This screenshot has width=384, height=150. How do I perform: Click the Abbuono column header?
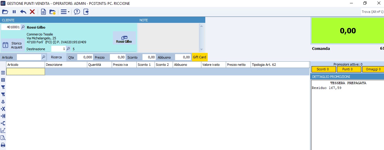click(x=187, y=65)
